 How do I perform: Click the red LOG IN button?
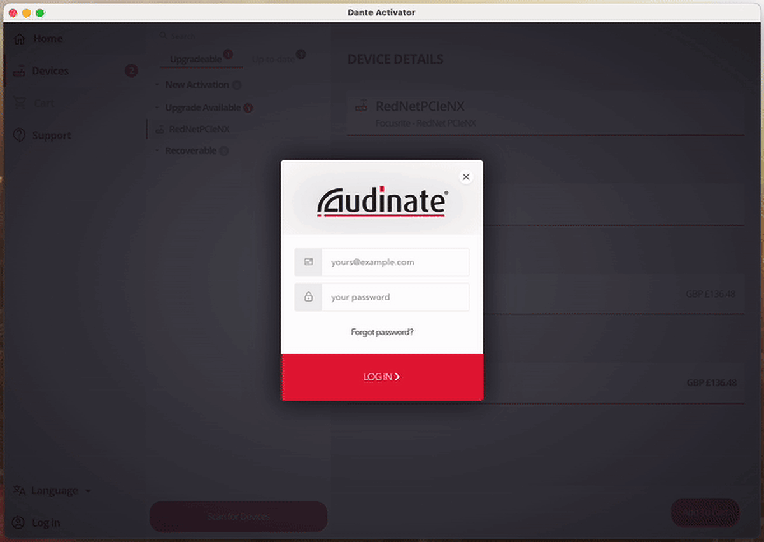[x=382, y=377]
